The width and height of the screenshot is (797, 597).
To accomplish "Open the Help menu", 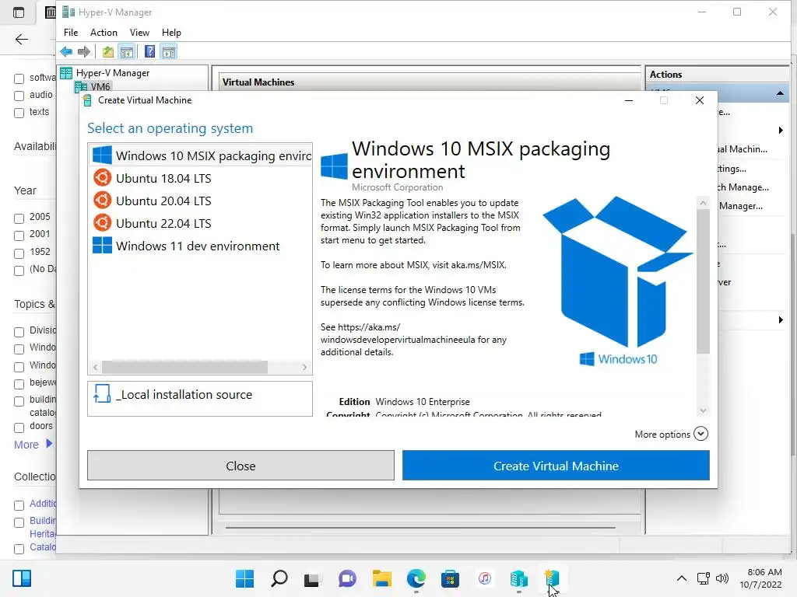I will coord(171,33).
